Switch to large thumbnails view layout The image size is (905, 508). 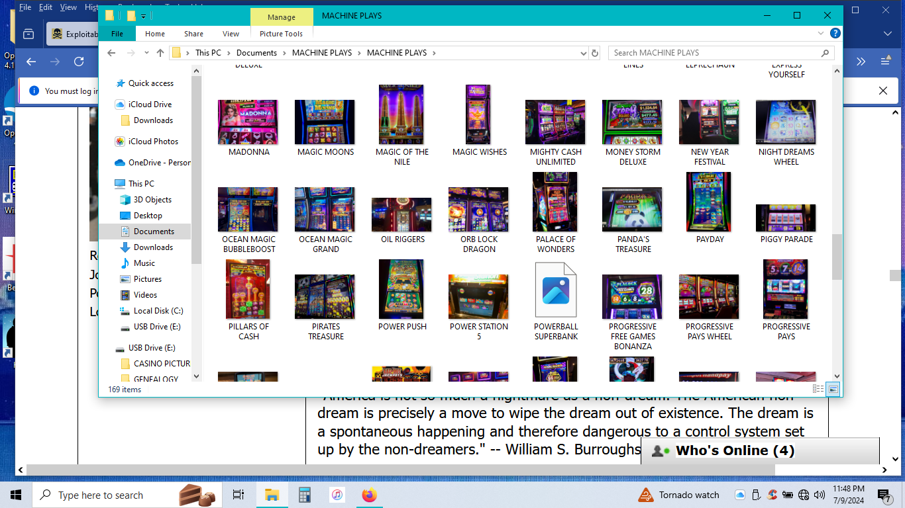pos(832,390)
